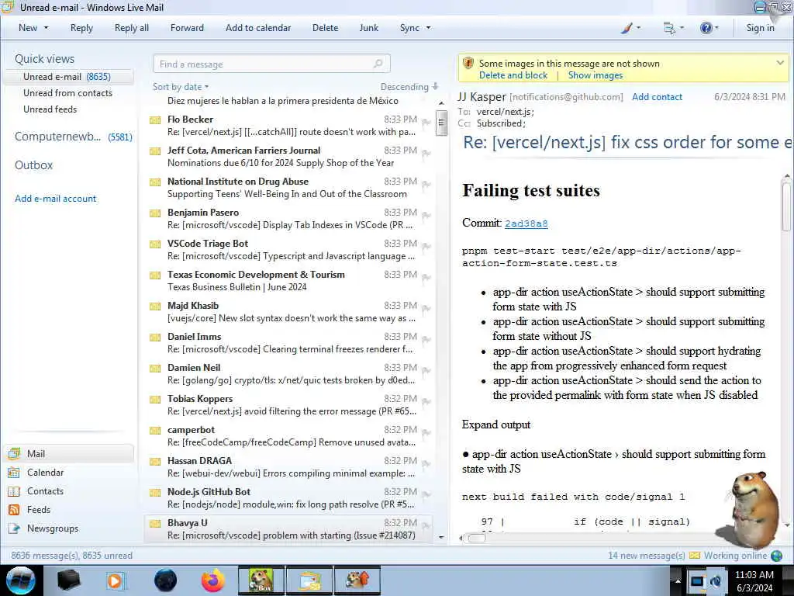Image resolution: width=794 pixels, height=596 pixels.
Task: Toggle flag on Damien Neil message
Action: pos(426,370)
